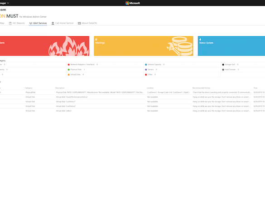The image size is (265, 200).
Task: Click gray dot beside Fault Domain
Action: pyautogui.click(x=223, y=69)
